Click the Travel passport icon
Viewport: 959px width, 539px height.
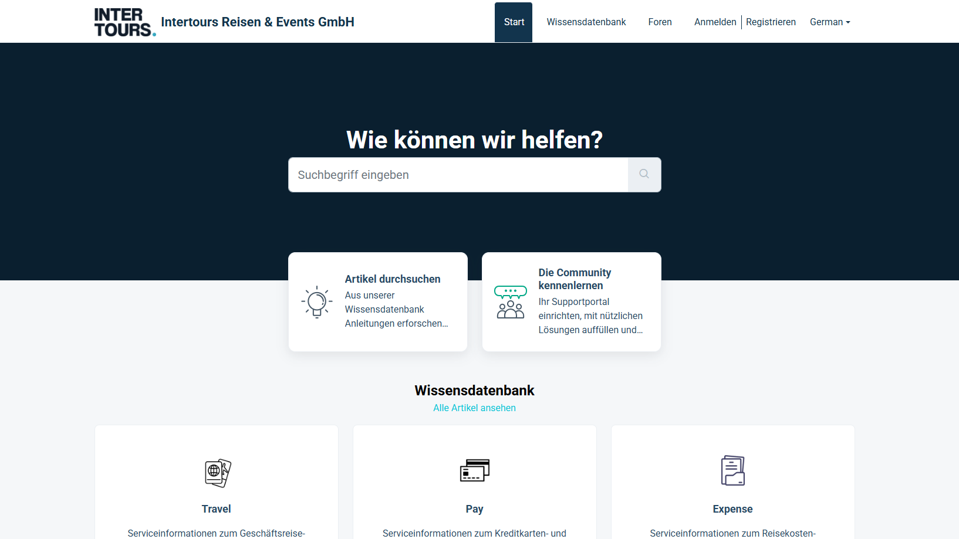217,473
